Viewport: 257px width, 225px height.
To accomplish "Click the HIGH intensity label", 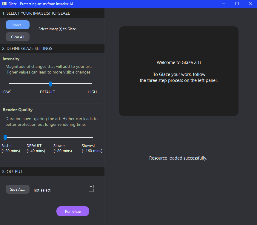I will [x=92, y=92].
